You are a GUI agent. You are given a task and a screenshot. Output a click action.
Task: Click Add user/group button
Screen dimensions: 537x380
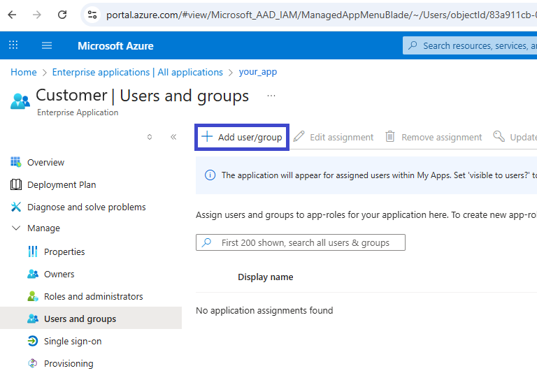242,137
